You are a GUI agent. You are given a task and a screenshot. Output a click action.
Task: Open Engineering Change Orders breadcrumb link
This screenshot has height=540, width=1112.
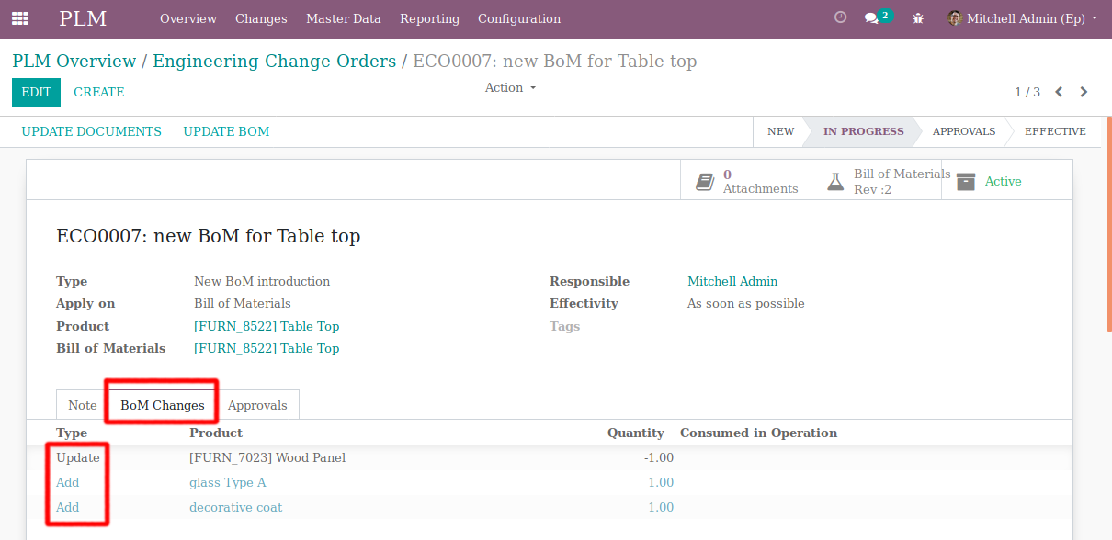(275, 62)
